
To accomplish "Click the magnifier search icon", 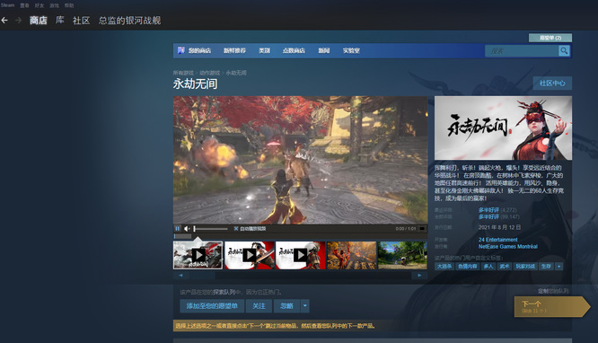I will [x=564, y=51].
